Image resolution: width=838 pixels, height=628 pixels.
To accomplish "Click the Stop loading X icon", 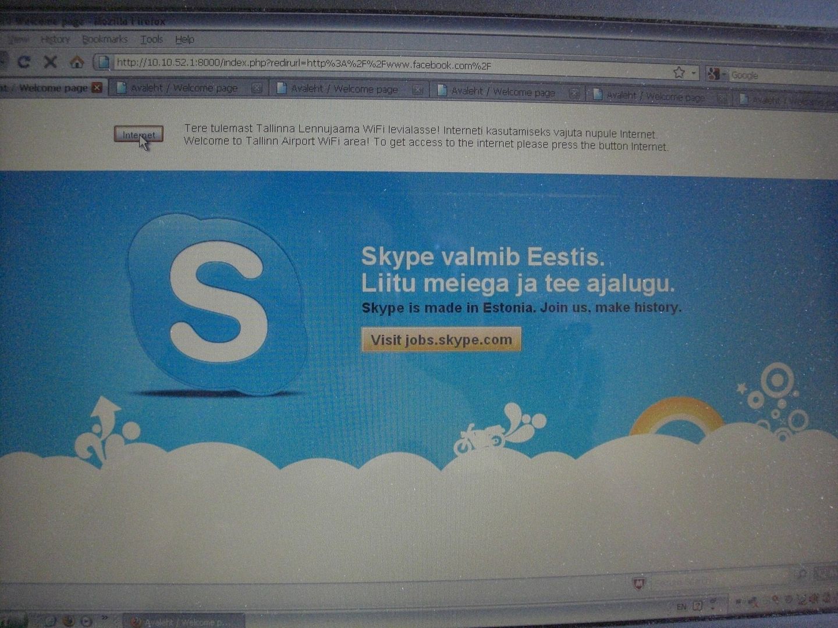I will [51, 62].
